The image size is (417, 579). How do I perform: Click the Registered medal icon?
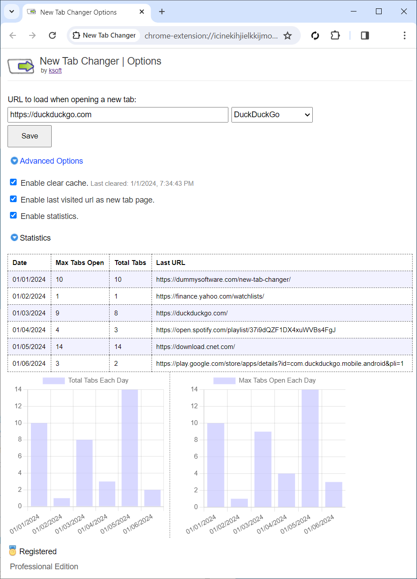tap(13, 551)
